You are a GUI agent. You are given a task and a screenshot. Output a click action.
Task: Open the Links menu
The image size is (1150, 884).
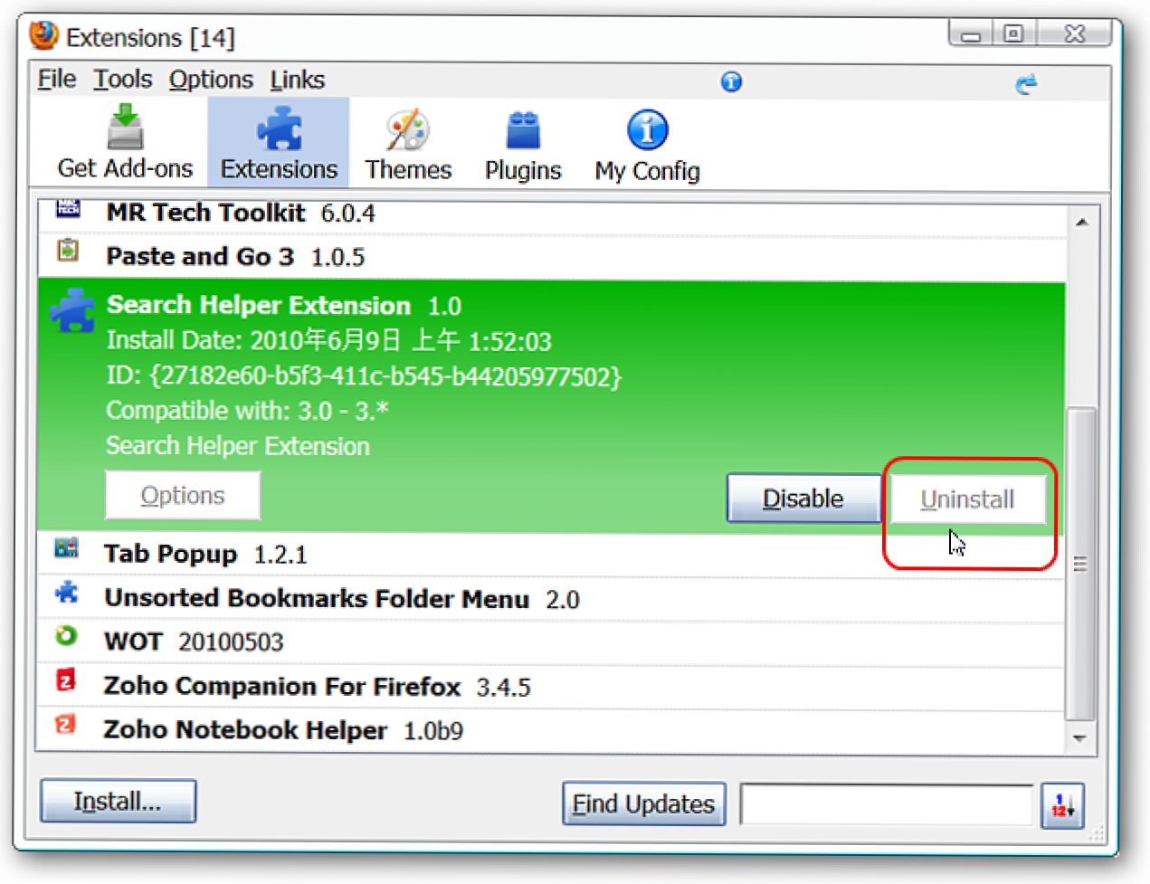pos(297,80)
